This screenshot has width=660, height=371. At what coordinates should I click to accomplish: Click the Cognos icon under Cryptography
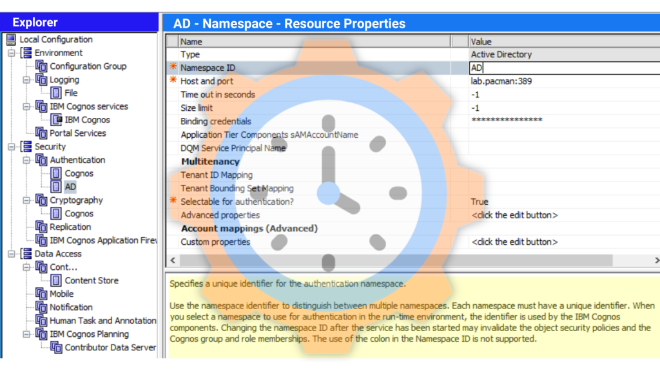[56, 214]
